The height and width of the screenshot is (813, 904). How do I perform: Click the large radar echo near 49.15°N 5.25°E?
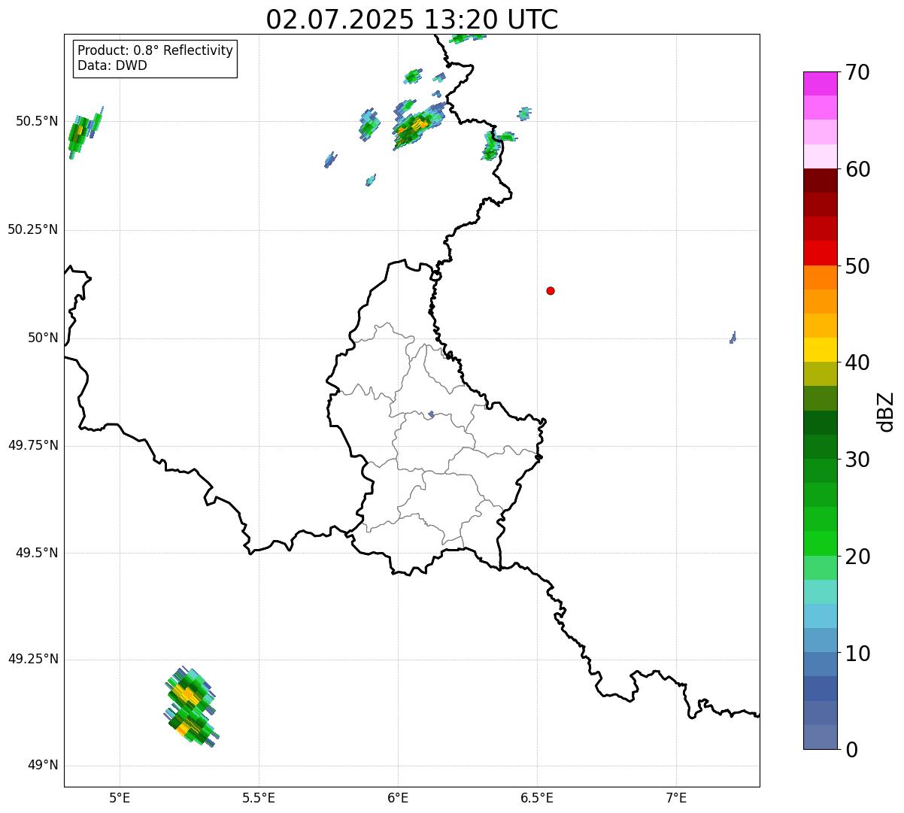191,706
